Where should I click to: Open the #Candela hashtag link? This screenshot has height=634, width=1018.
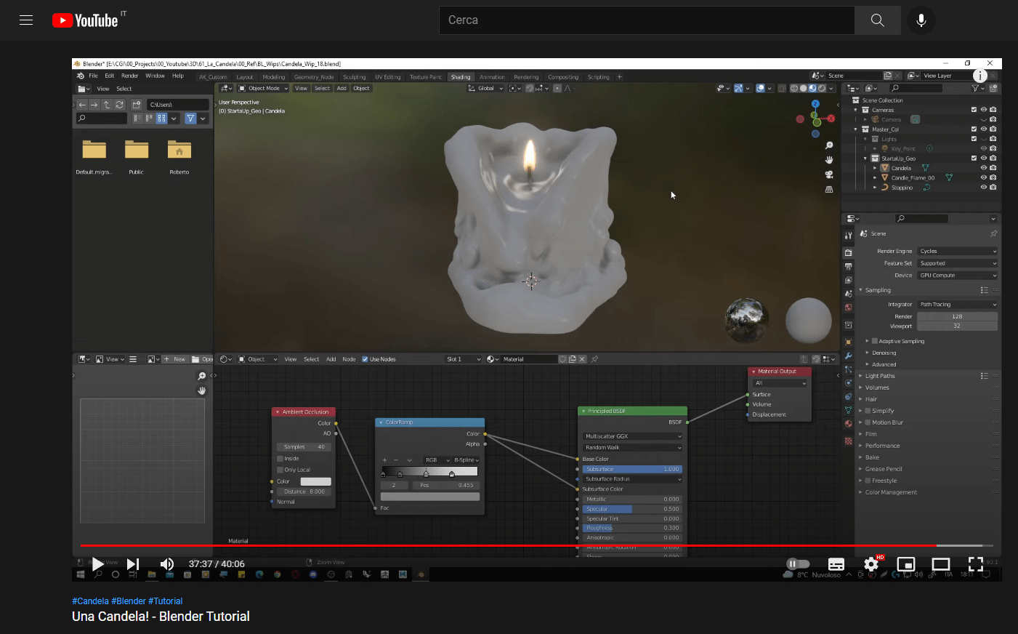coord(90,601)
